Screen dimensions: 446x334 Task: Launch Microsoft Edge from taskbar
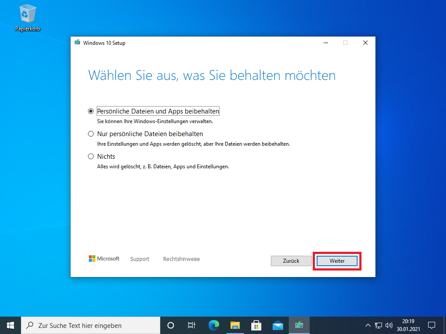click(213, 325)
